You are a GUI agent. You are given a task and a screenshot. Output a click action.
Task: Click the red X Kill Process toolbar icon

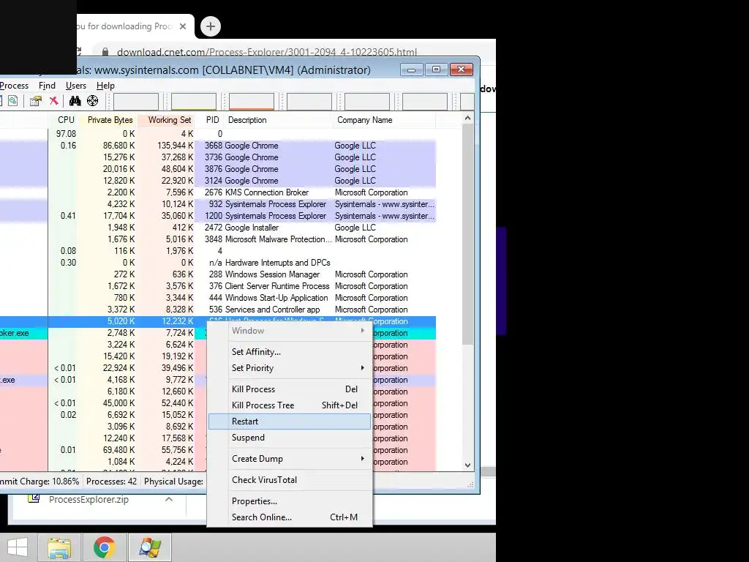point(53,101)
